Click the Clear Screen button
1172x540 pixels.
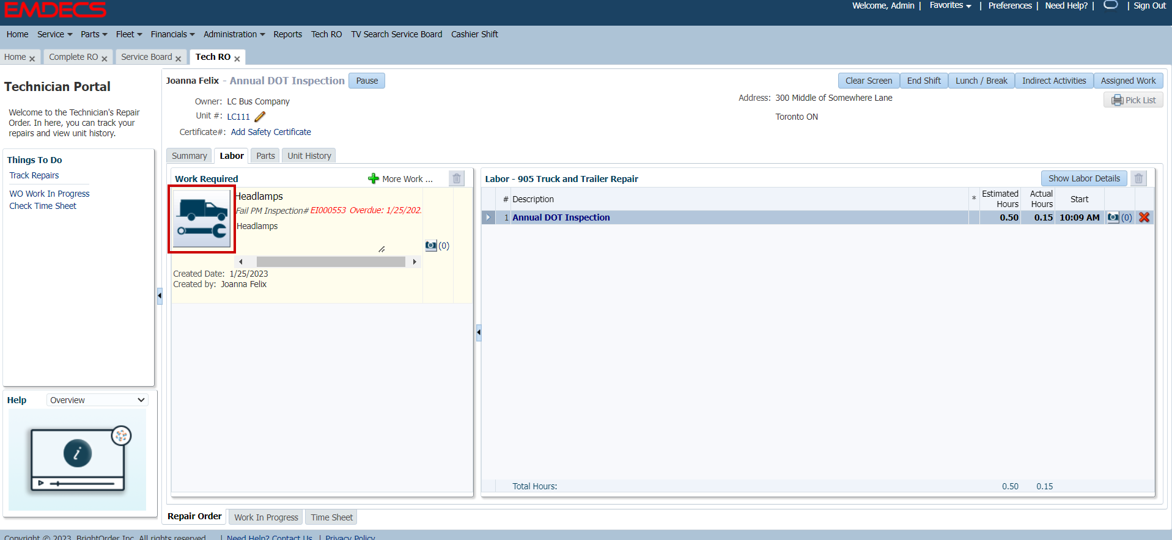(x=869, y=81)
